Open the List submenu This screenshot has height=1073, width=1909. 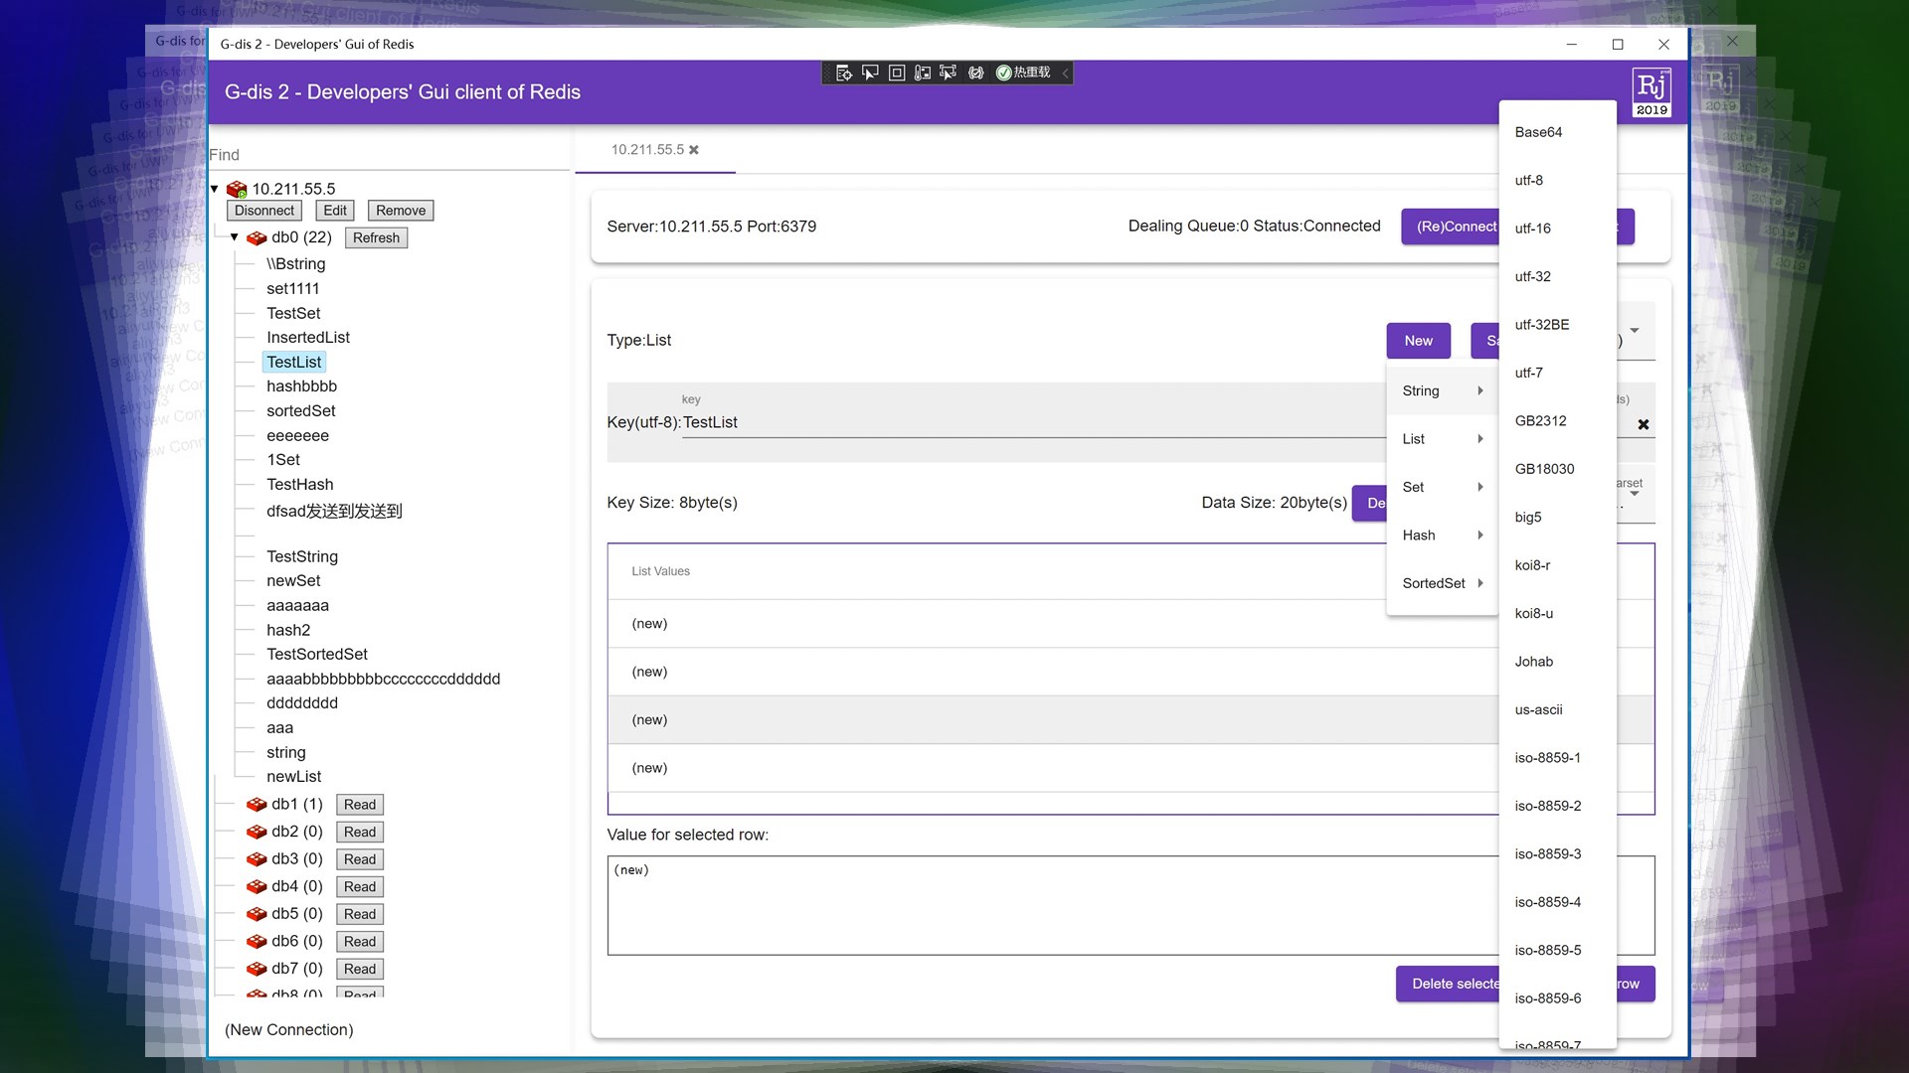(x=1442, y=439)
